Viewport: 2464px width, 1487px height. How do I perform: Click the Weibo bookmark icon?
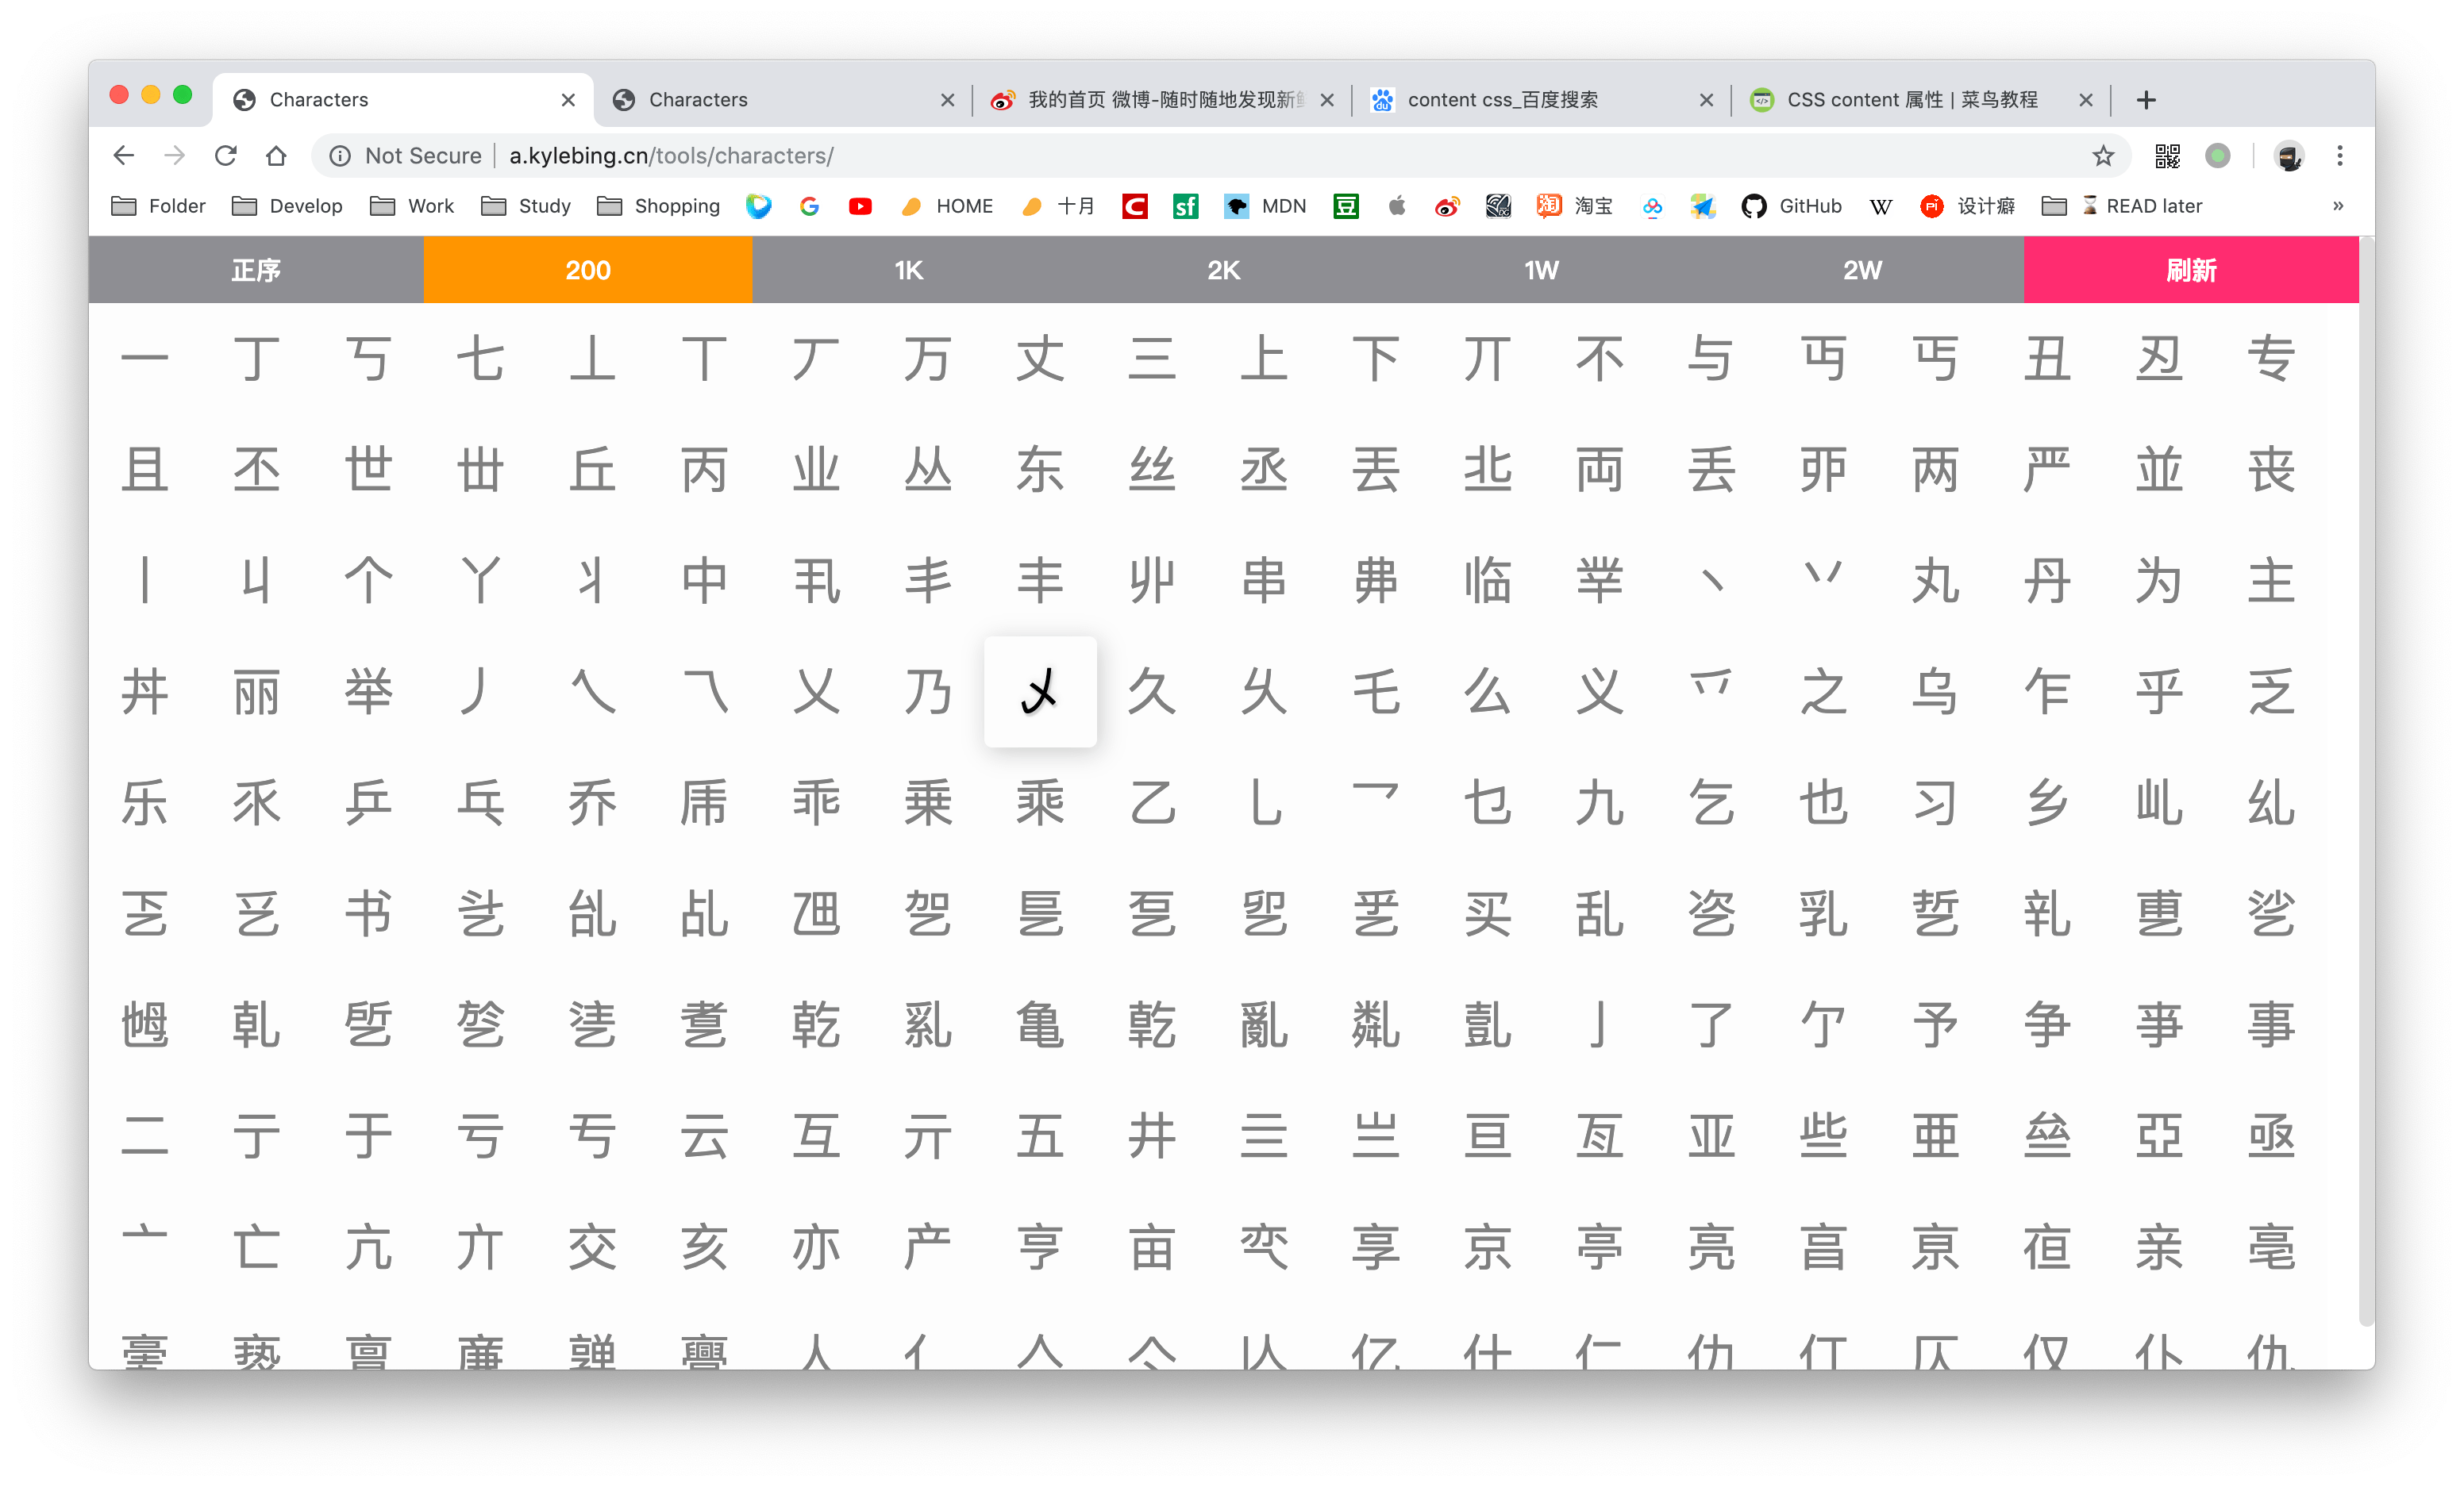tap(1446, 206)
